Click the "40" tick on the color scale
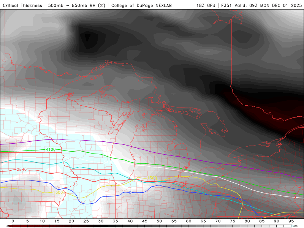Screen dimensions: 304x228 pyautogui.click(x=130, y=221)
